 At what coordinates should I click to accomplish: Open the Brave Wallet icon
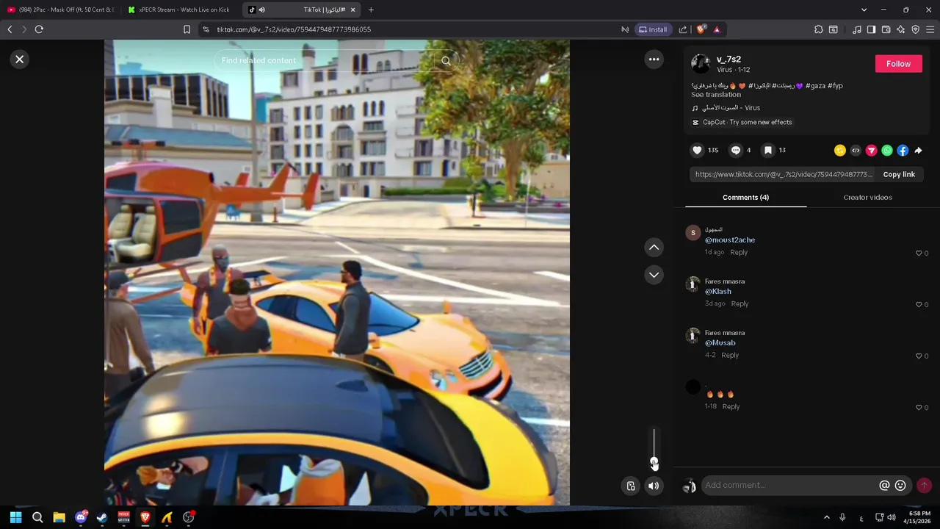click(886, 29)
